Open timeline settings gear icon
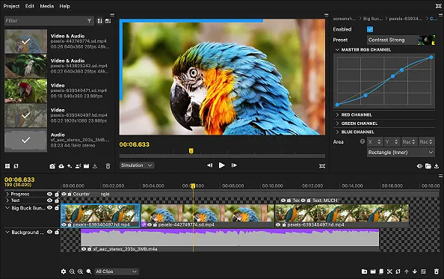This screenshot has width=444, height=279. (x=64, y=272)
